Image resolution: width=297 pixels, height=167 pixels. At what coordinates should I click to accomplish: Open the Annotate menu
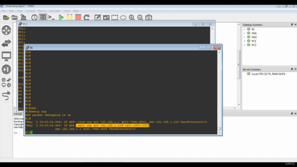point(55,11)
